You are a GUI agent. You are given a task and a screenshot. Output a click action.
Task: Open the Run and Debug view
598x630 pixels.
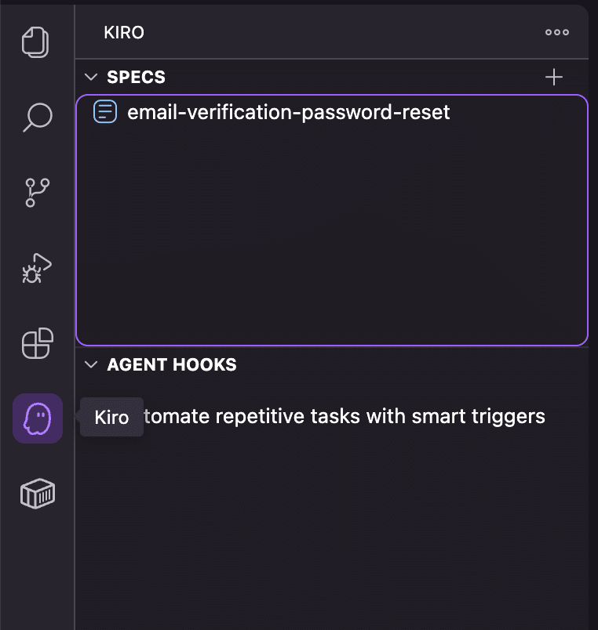click(x=37, y=268)
